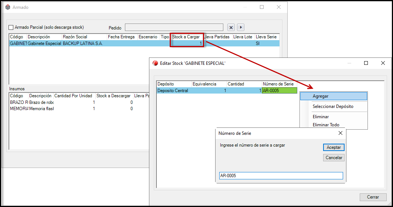
Task: Click Cancelar in Número de Serie dialog
Action: coord(333,158)
